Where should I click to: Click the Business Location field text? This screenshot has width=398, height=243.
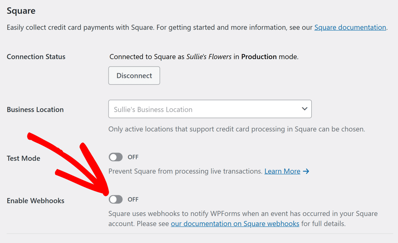point(153,109)
